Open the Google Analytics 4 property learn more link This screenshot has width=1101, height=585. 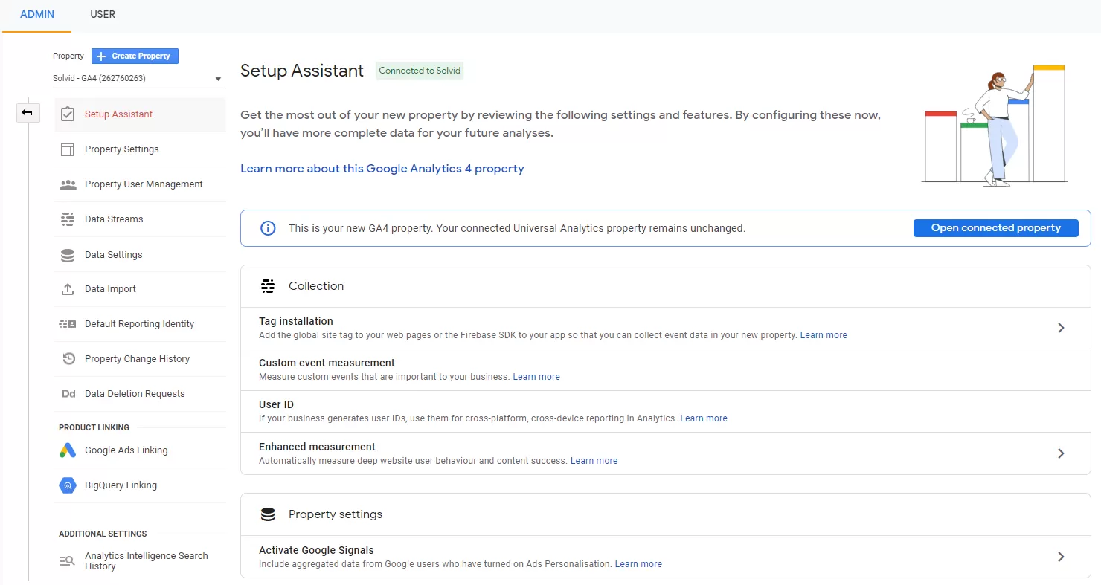point(382,168)
